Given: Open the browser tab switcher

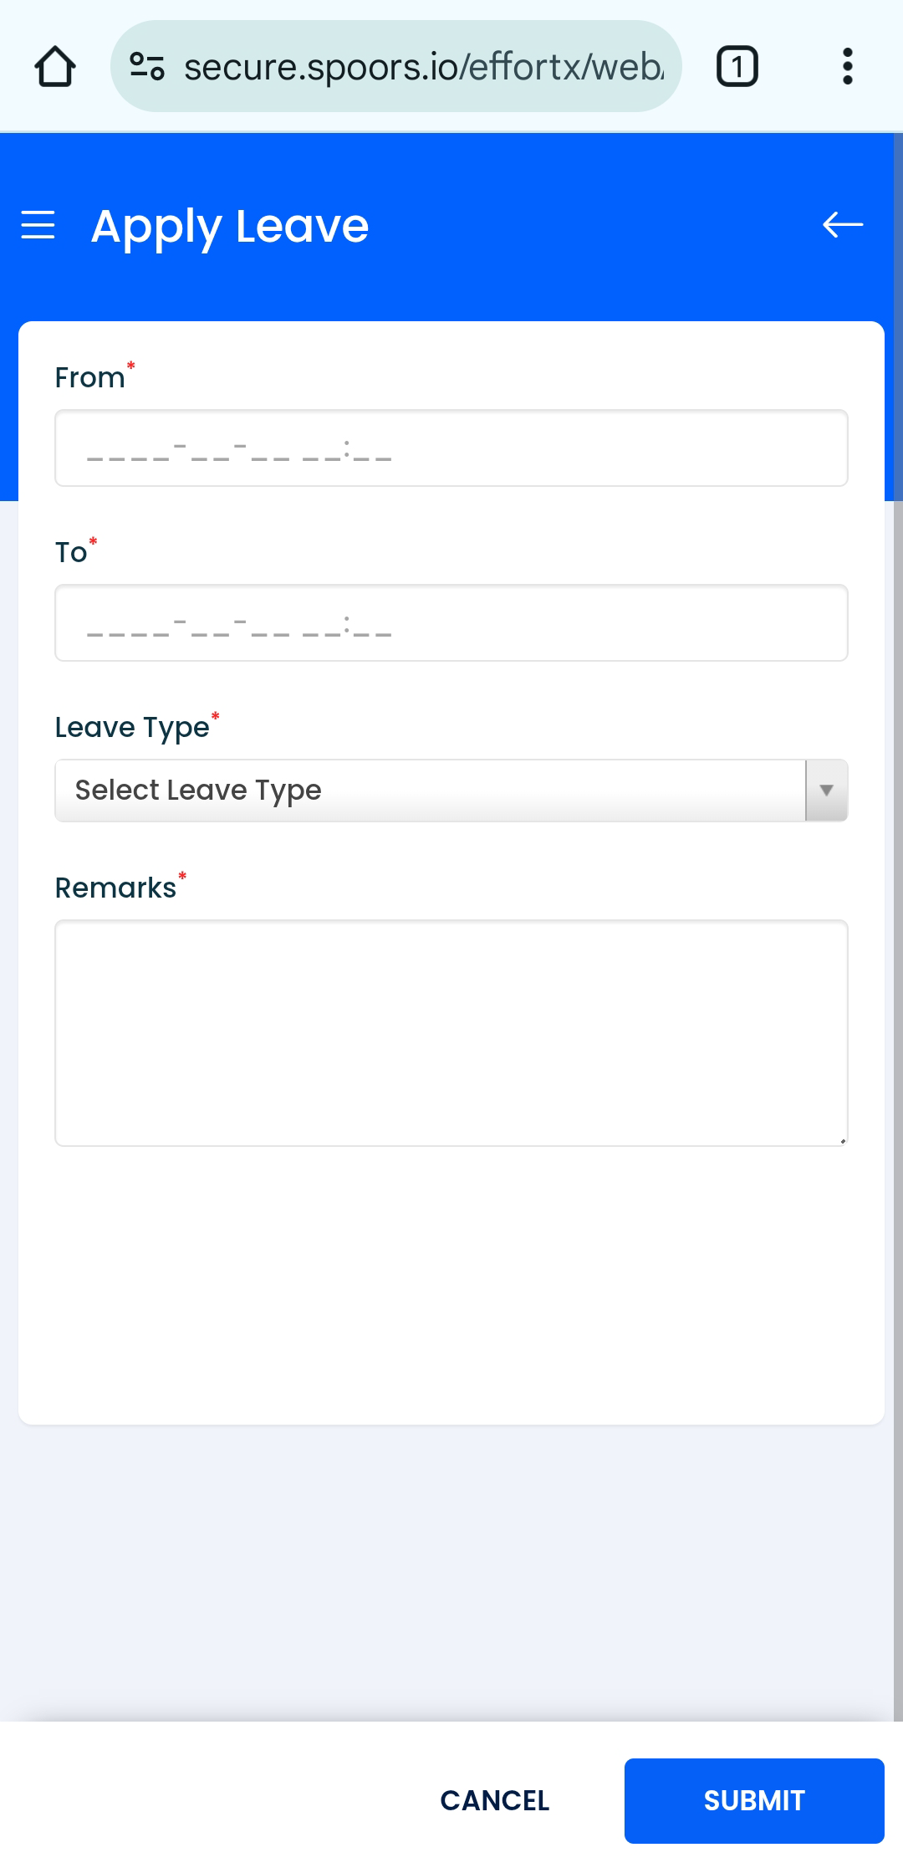Looking at the screenshot, I should [x=737, y=67].
